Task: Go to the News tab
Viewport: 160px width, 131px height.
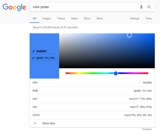Action: point(87,18)
